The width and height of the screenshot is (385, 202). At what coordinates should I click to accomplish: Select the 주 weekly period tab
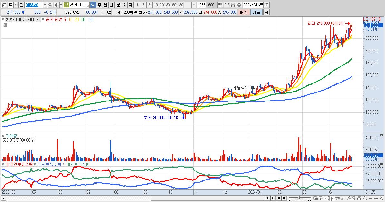[99, 5]
